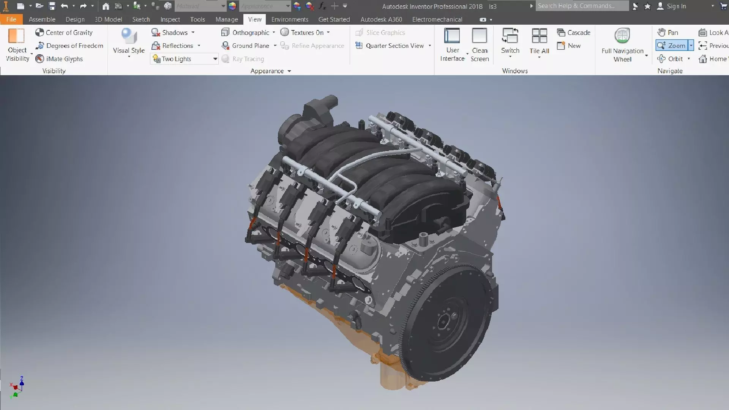Open the Visual Style gallery
The image size is (729, 410).
[x=129, y=43]
